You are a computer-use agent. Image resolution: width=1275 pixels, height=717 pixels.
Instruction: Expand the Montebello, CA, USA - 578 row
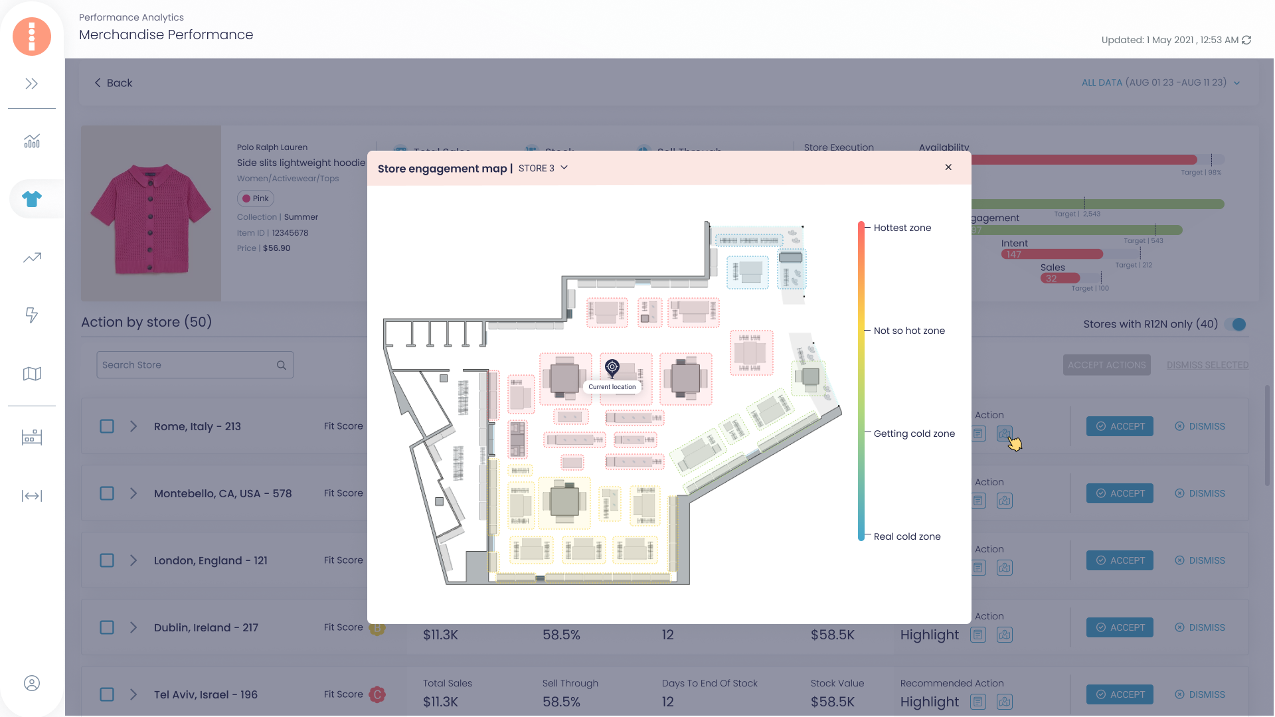[x=133, y=493]
